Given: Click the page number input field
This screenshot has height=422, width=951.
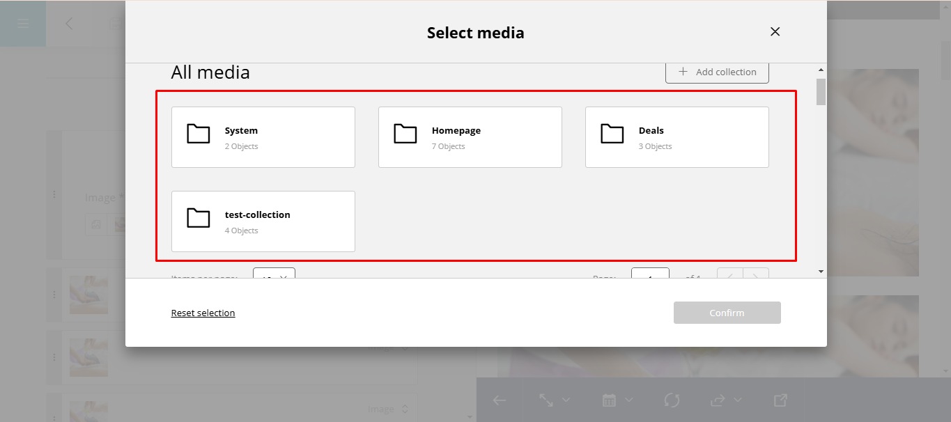Looking at the screenshot, I should [x=649, y=274].
